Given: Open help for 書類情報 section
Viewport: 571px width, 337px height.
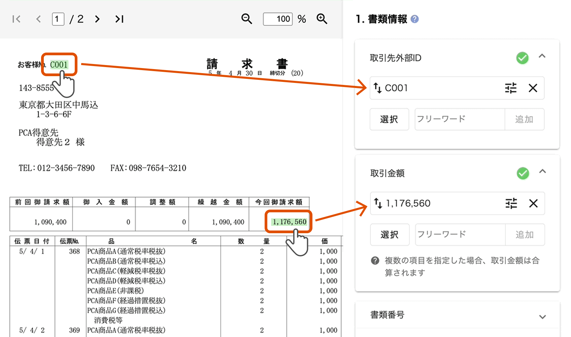Looking at the screenshot, I should click(415, 19).
